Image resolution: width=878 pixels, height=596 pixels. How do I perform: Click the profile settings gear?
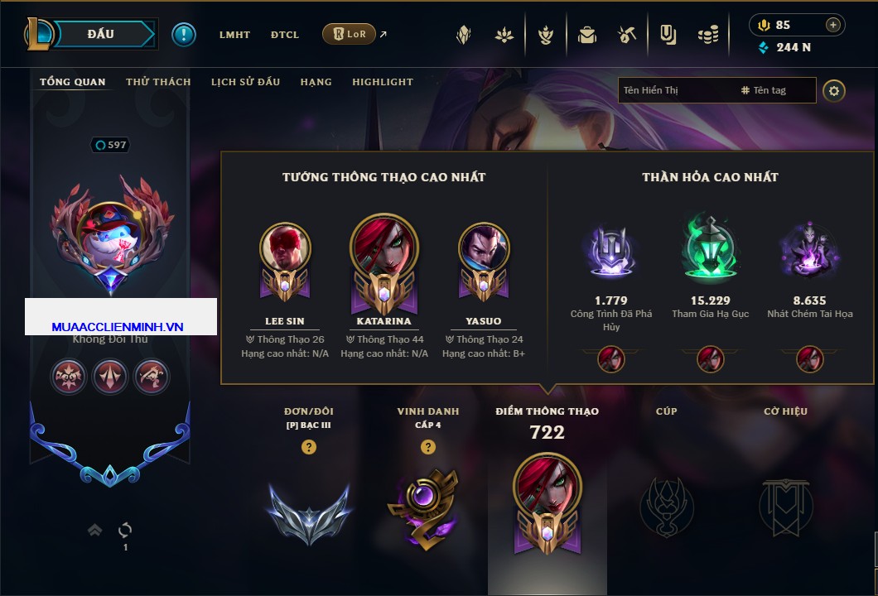[x=834, y=91]
